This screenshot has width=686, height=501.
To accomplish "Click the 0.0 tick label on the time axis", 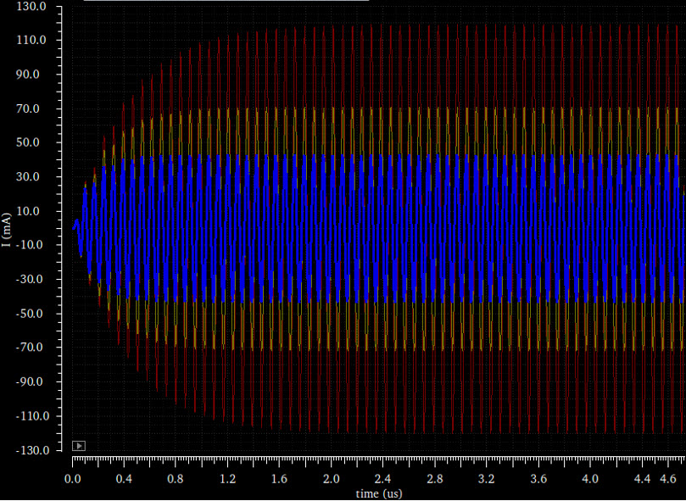I will pos(73,479).
